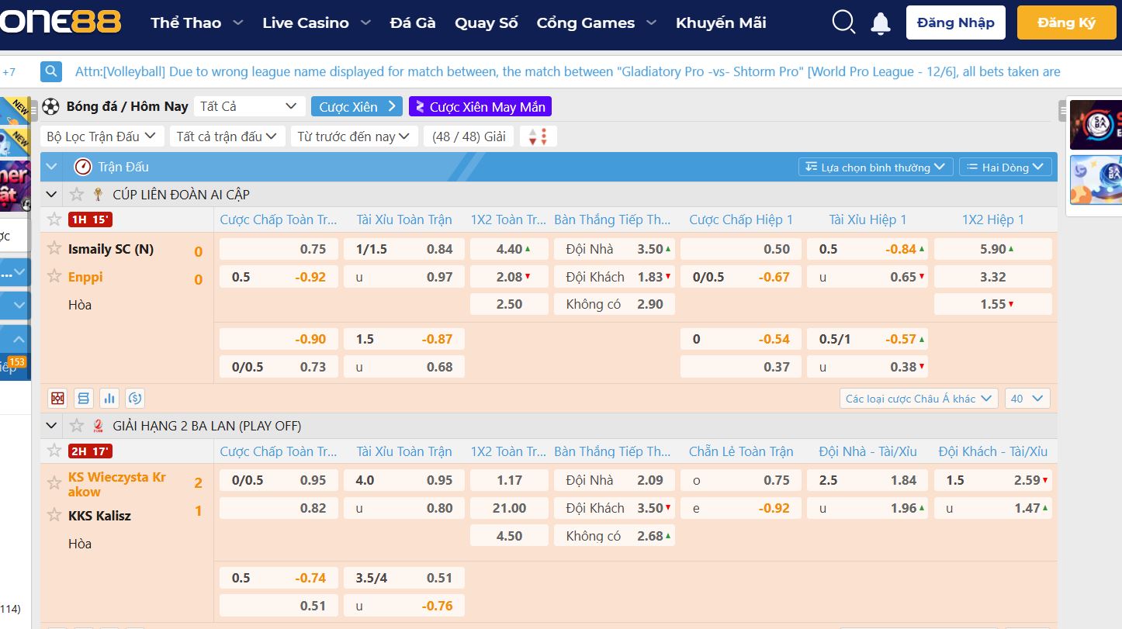
Task: Open the search magnifier in top navigation
Action: (x=843, y=23)
